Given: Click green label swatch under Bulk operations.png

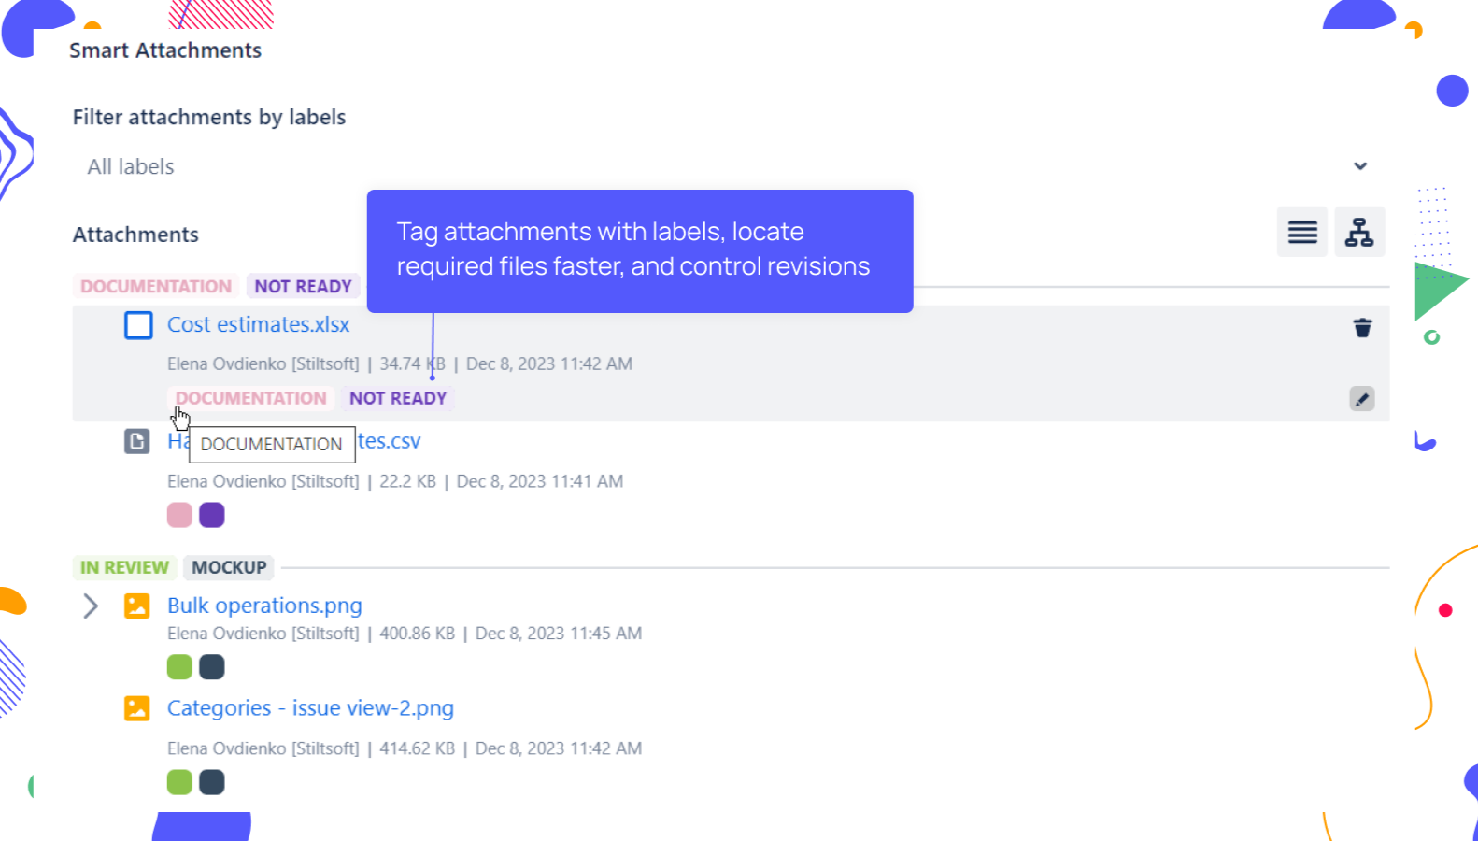Looking at the screenshot, I should [x=179, y=667].
